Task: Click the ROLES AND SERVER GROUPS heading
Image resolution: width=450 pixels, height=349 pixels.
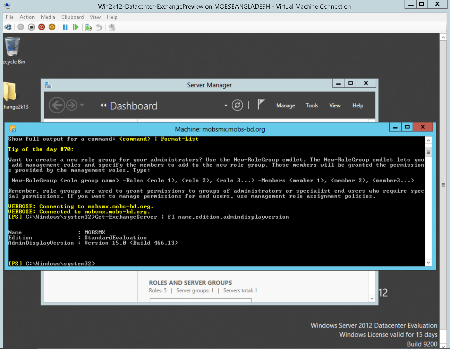Action: click(x=190, y=283)
